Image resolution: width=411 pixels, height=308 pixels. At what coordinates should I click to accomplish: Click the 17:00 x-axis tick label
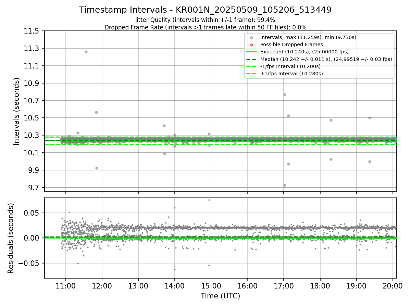click(284, 286)
